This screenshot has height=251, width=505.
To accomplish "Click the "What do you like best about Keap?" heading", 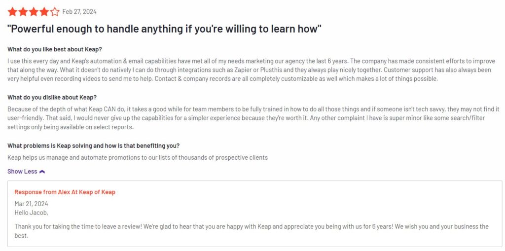I will [x=55, y=50].
